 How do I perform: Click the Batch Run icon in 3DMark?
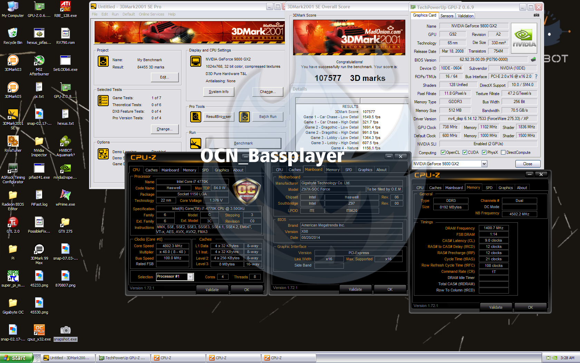coord(244,117)
